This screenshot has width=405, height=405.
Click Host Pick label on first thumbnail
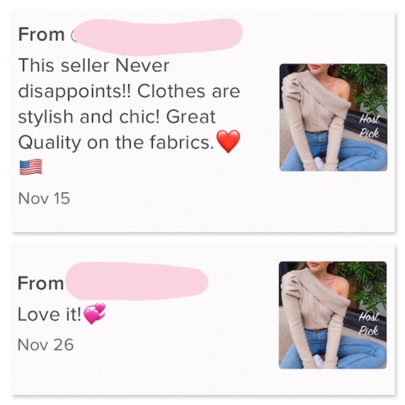[x=369, y=126]
